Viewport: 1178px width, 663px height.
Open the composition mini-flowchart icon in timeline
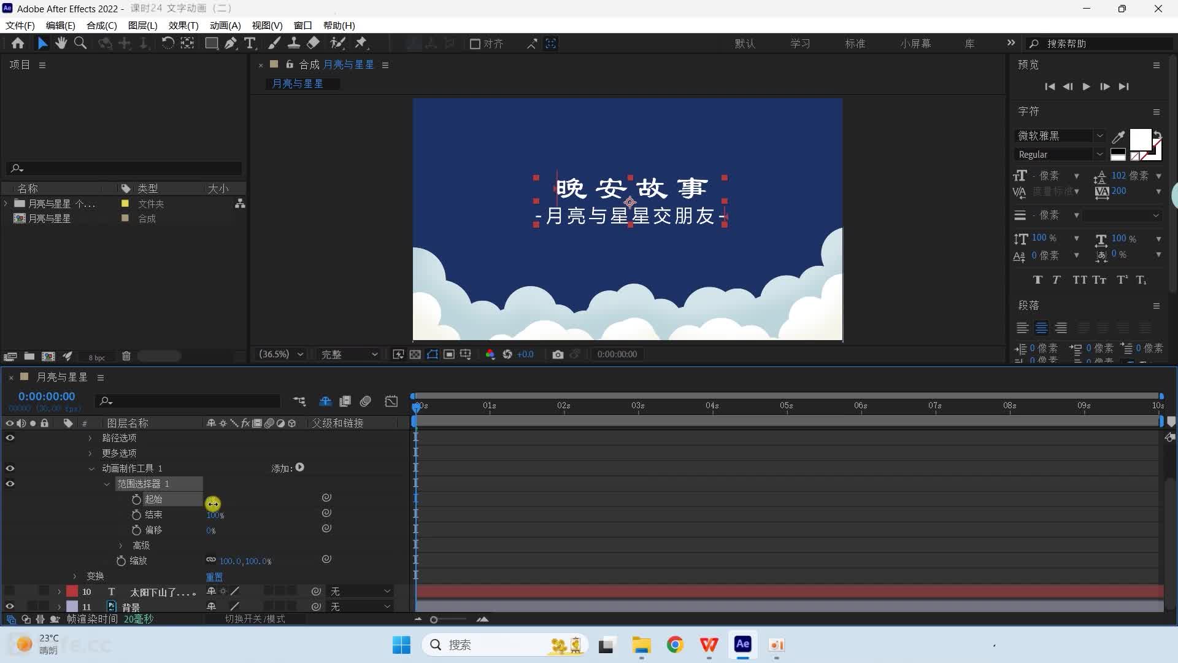[x=299, y=401]
